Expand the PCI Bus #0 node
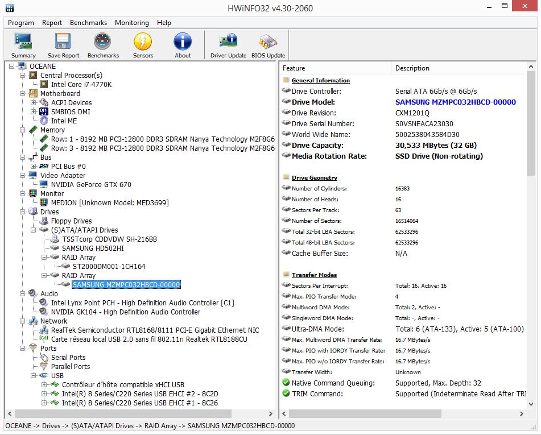 pyautogui.click(x=34, y=167)
